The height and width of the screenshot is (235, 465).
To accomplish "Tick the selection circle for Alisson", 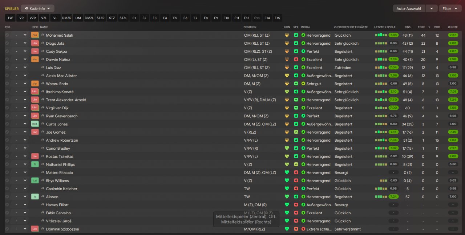I will pos(7,197).
